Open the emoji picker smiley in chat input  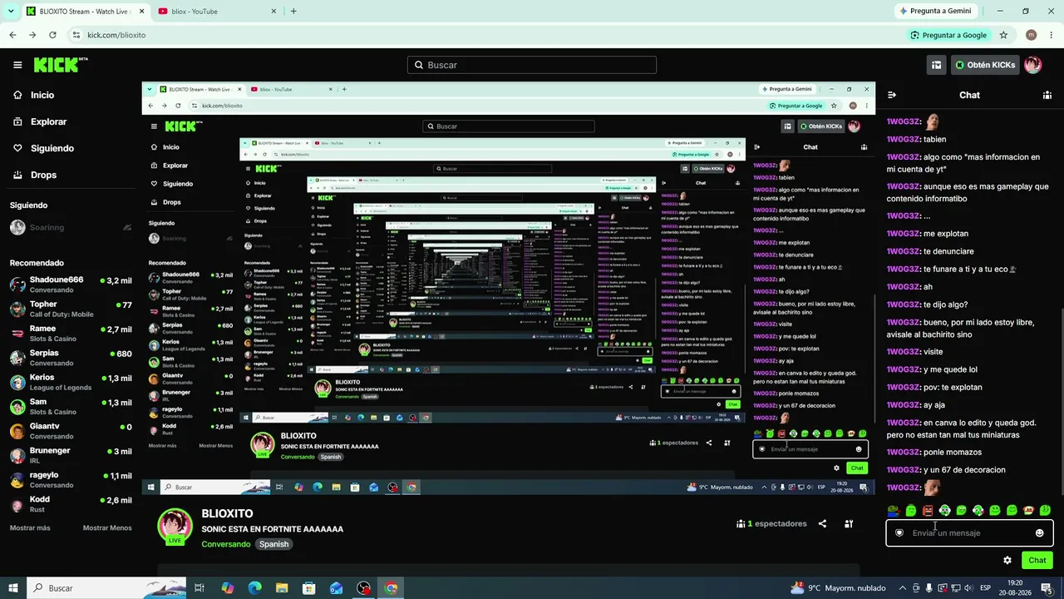(x=1039, y=533)
